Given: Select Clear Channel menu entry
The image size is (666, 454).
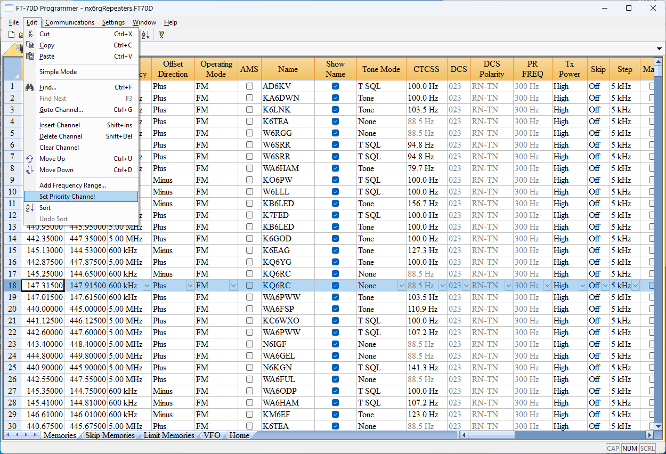Looking at the screenshot, I should [81, 148].
